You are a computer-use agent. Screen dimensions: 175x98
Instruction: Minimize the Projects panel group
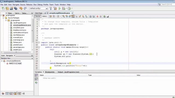pos(32,13)
